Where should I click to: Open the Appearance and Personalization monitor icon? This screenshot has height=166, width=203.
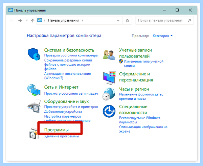click(110, 78)
